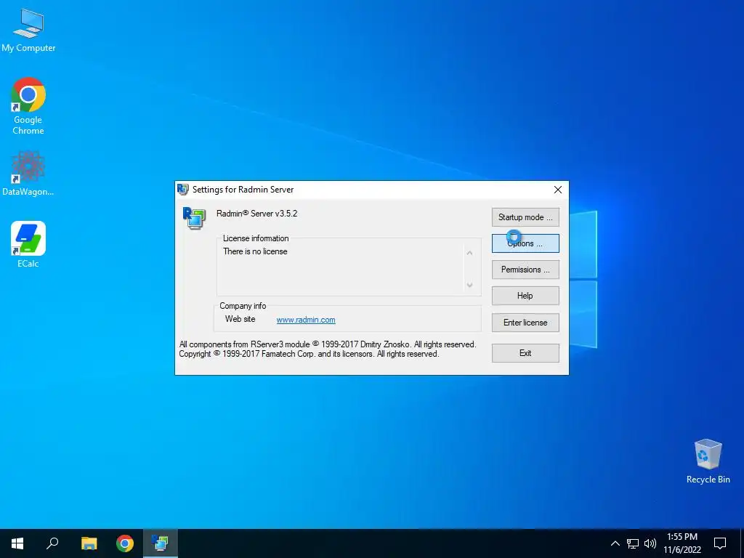Open the Windows Start menu
The image size is (744, 558).
click(17, 543)
